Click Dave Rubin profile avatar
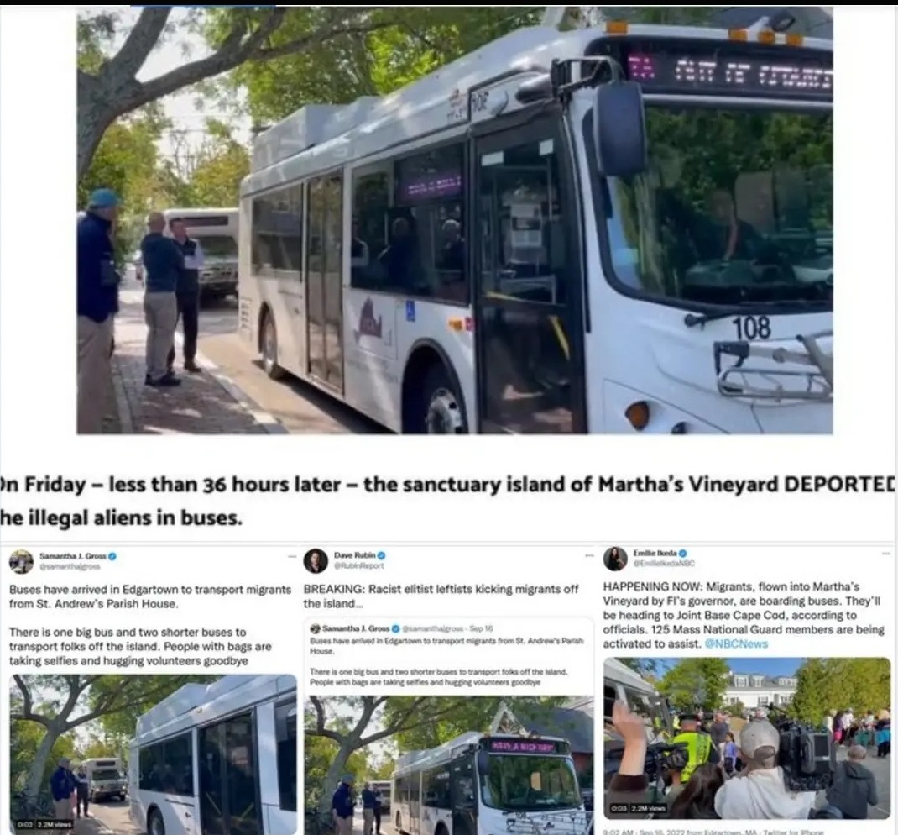The height and width of the screenshot is (835, 898). pyautogui.click(x=315, y=560)
